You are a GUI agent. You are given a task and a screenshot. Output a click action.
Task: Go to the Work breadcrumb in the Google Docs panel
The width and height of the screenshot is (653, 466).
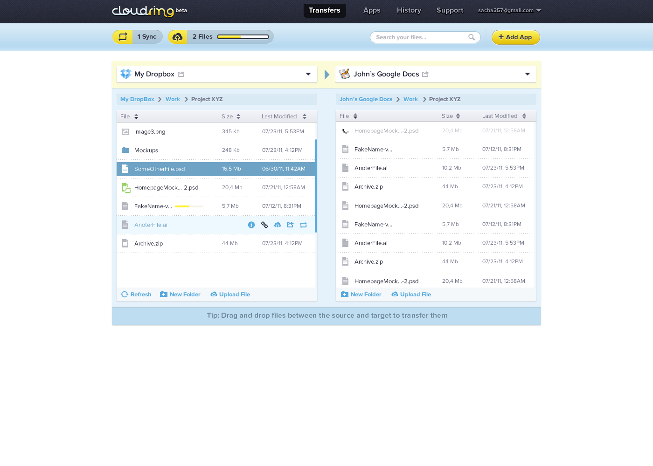410,99
